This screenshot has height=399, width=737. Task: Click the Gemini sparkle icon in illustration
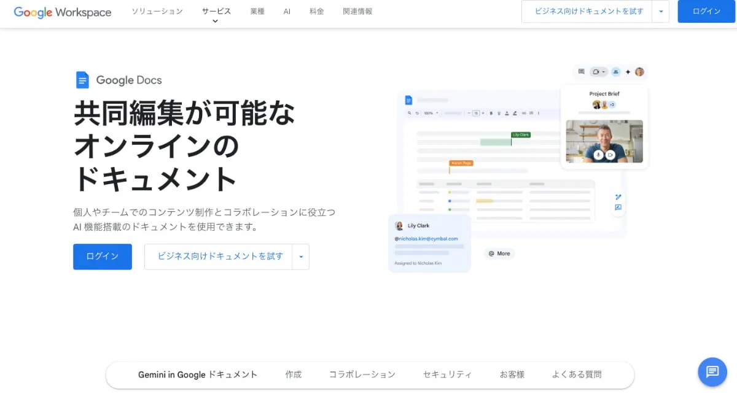(x=628, y=72)
